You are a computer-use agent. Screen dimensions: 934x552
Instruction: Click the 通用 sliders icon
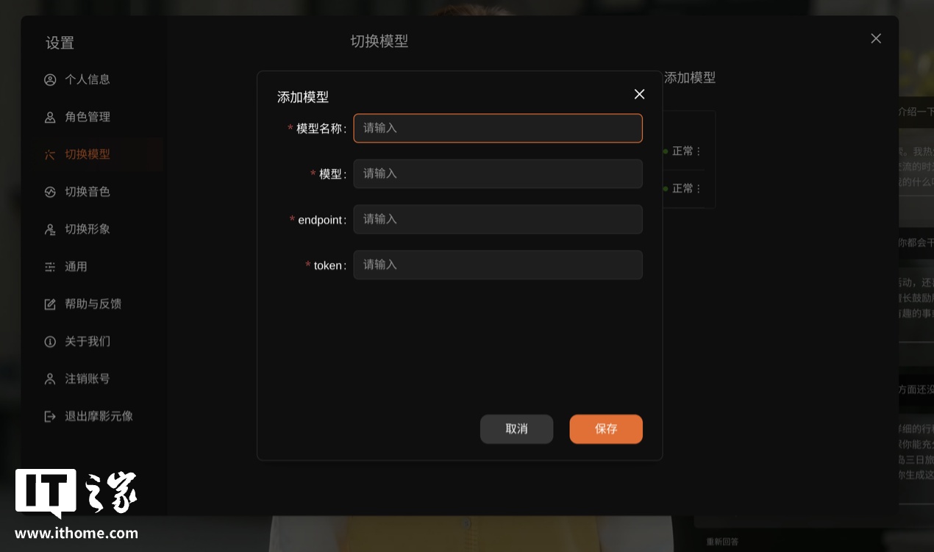(x=50, y=267)
